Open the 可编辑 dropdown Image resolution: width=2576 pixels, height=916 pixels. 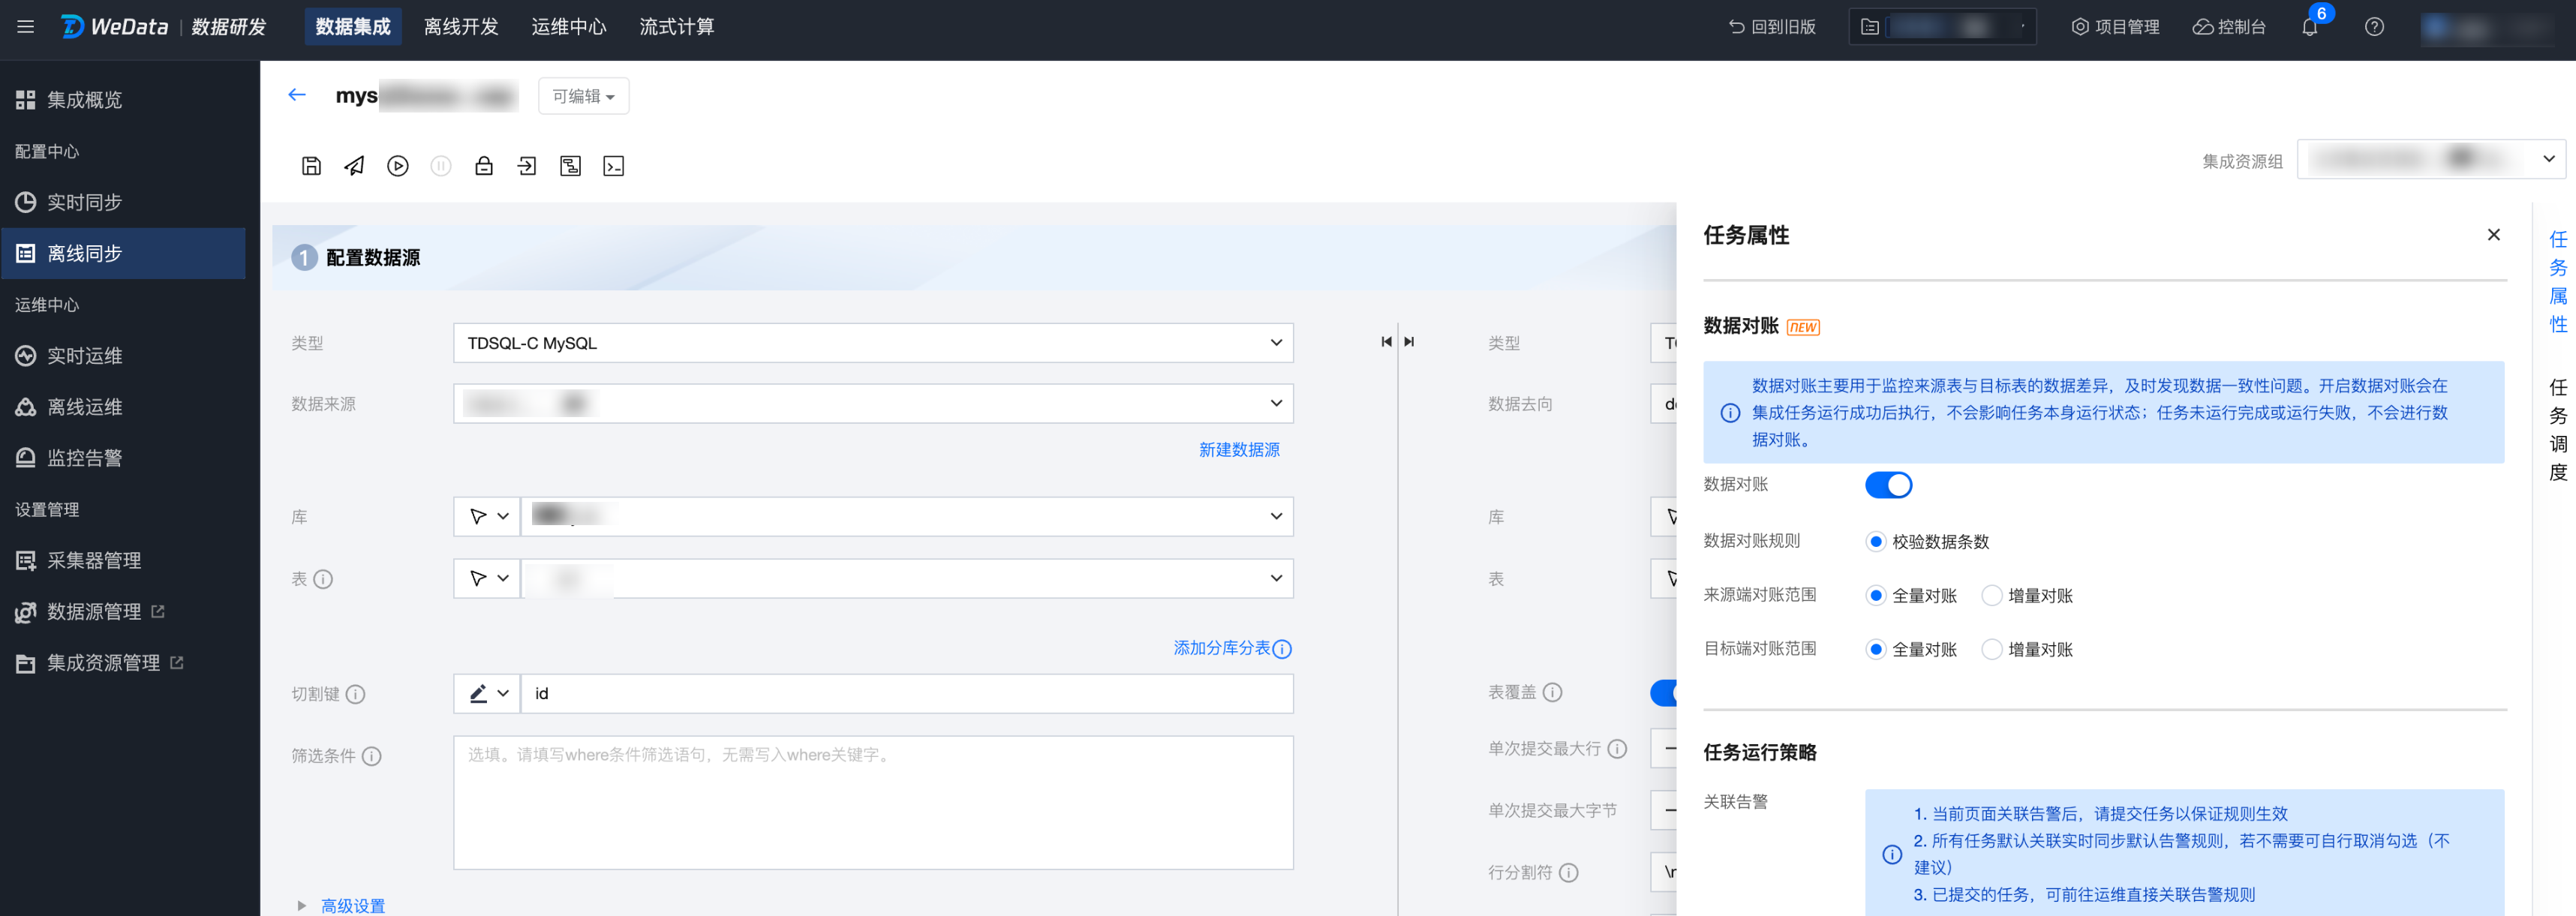(583, 96)
